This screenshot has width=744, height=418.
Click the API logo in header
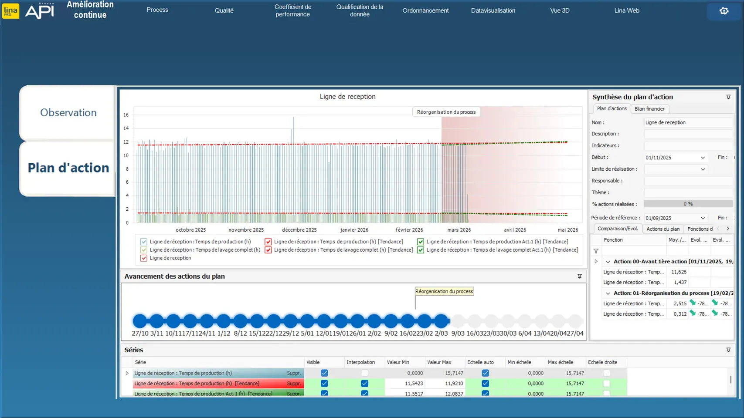click(40, 11)
